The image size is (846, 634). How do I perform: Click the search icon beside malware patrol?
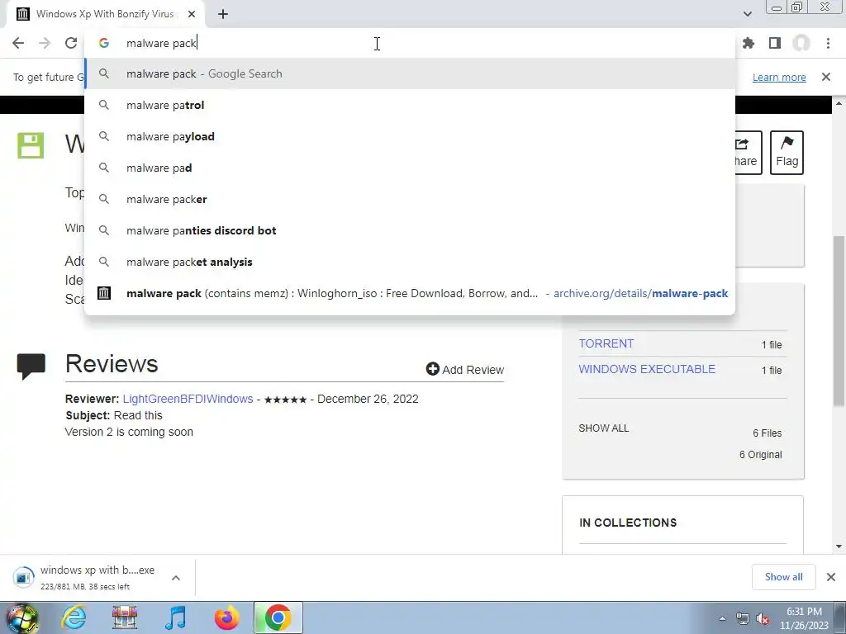click(103, 105)
